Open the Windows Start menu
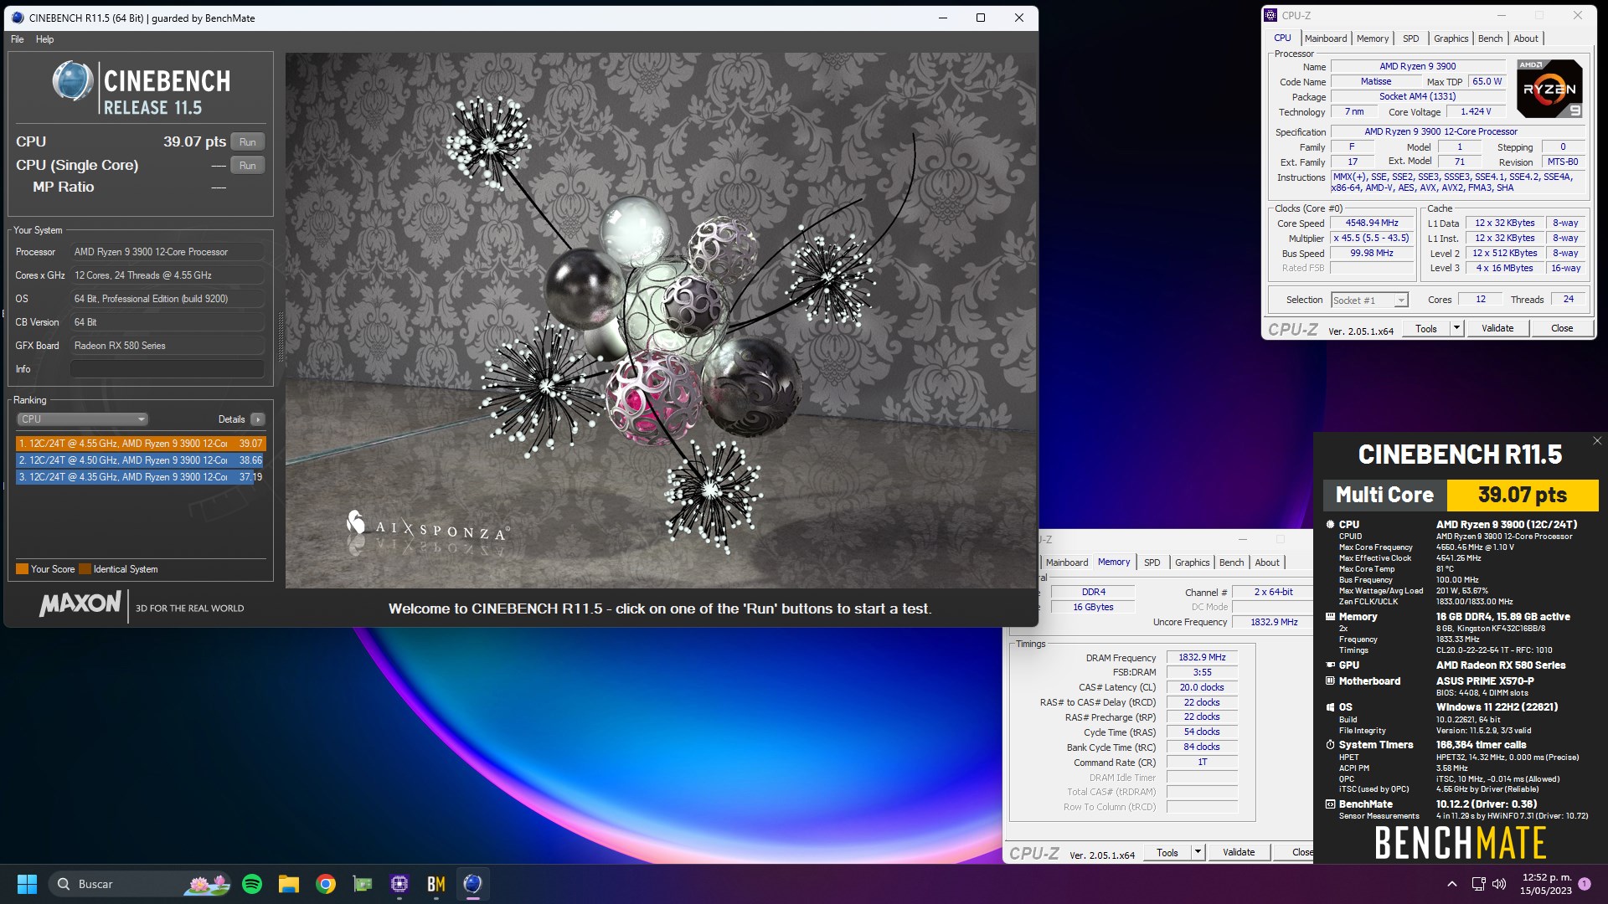Viewport: 1608px width, 904px height. [27, 884]
